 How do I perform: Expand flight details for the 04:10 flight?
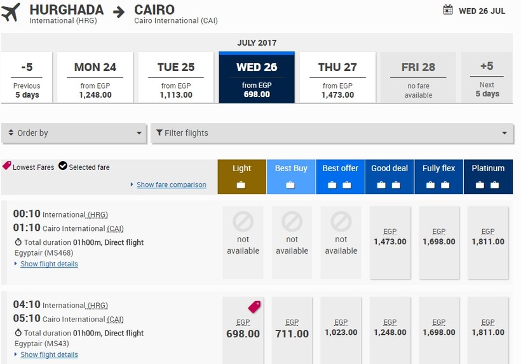49,354
